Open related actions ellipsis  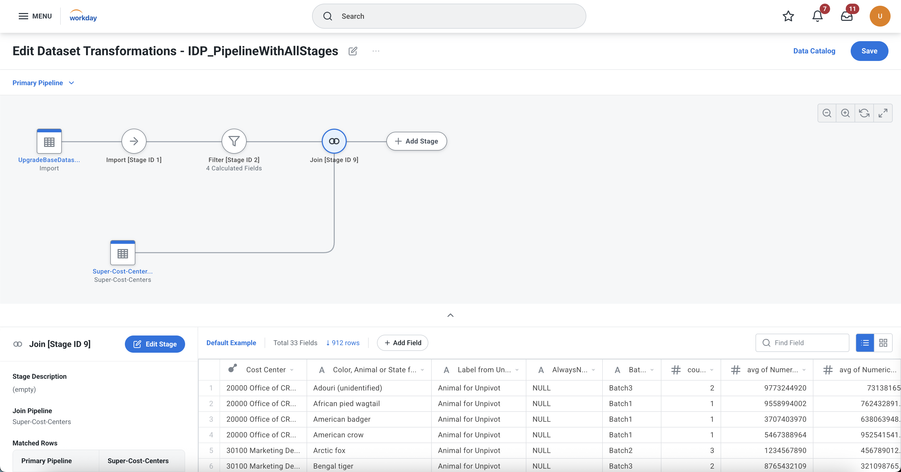(376, 51)
